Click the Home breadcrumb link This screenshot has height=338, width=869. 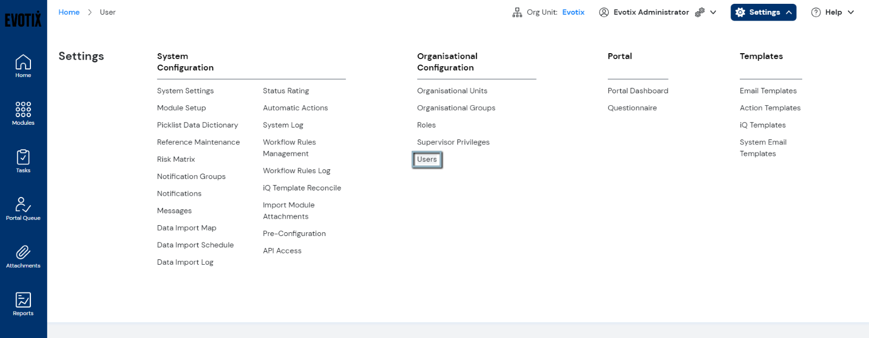point(68,11)
